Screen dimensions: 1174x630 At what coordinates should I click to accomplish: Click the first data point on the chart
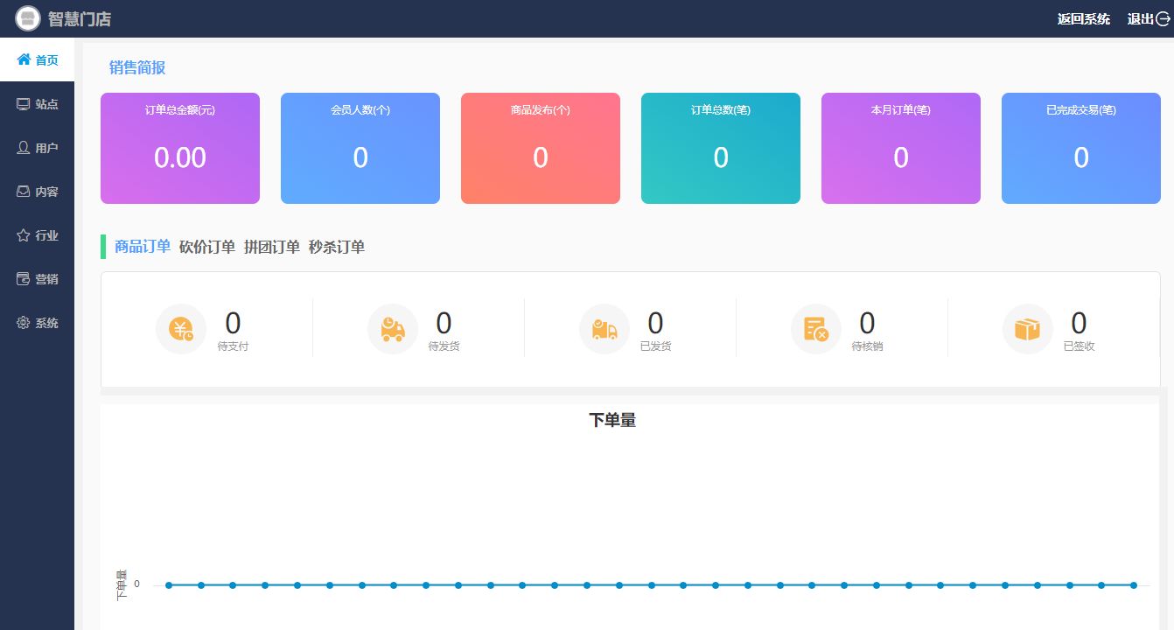point(169,585)
